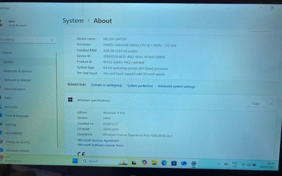This screenshot has height=176, width=282.
Task: Go to Windows Update settings
Action: (x=18, y=150)
